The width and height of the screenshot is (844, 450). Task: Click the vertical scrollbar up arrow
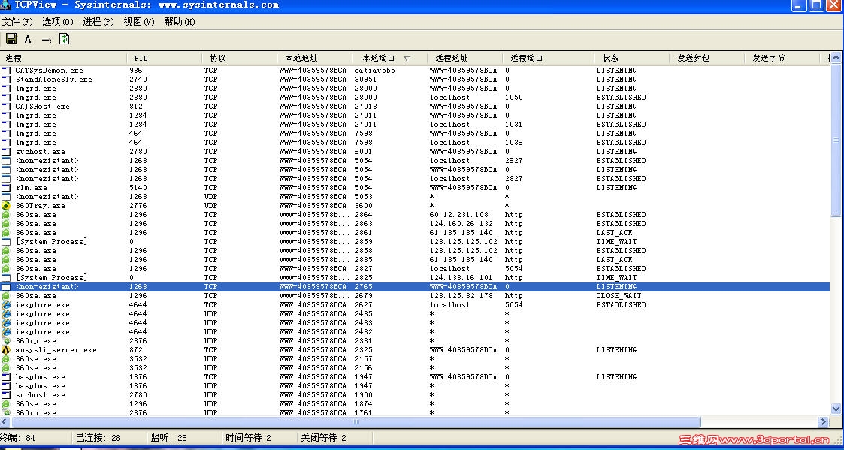point(836,58)
